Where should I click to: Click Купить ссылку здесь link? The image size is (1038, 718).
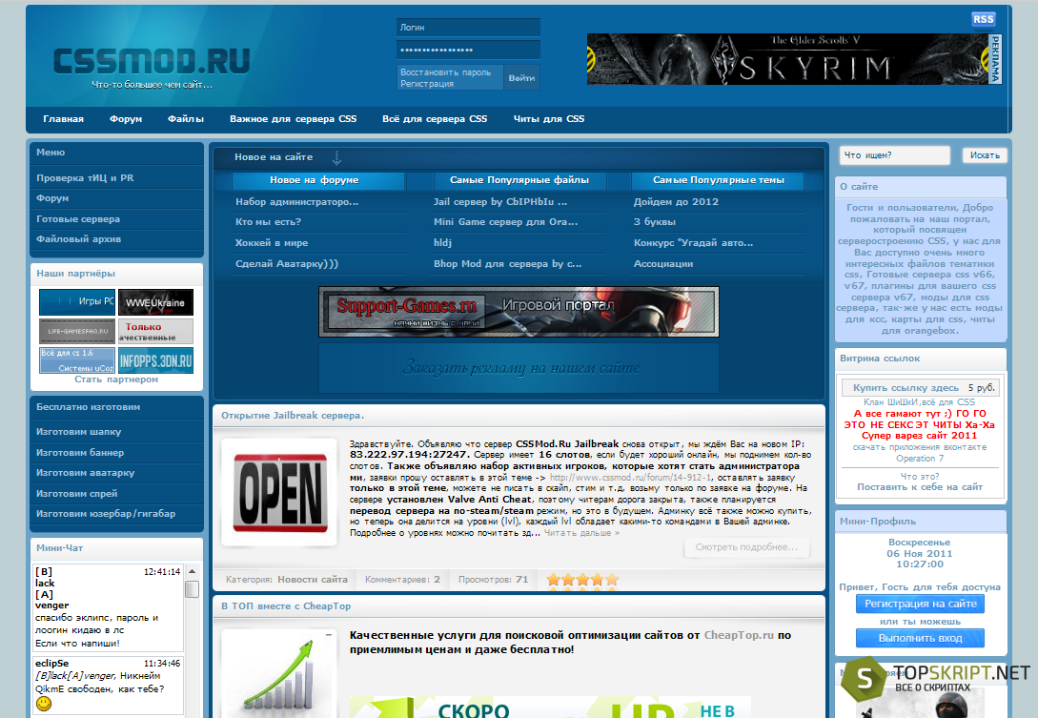pyautogui.click(x=906, y=388)
